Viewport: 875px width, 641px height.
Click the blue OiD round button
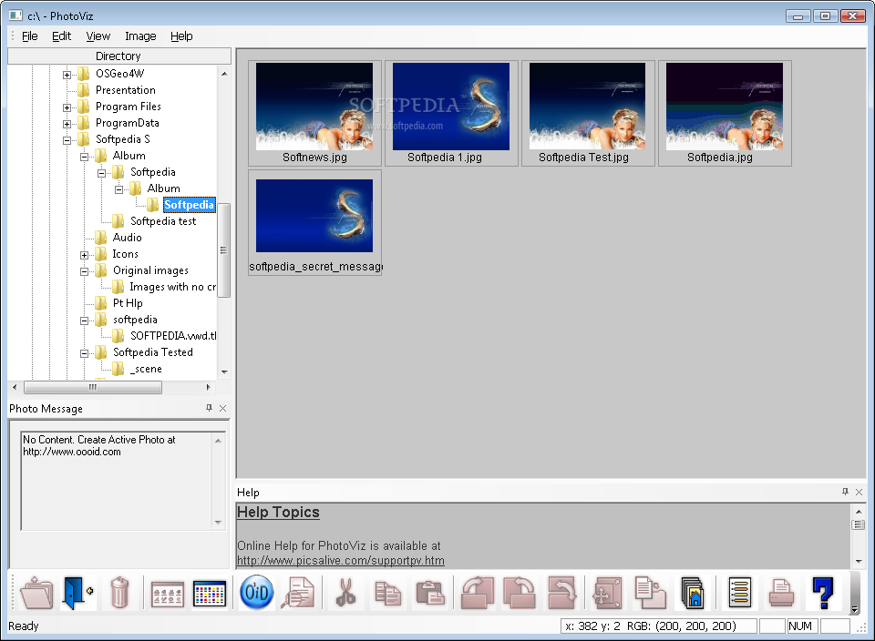tap(257, 592)
